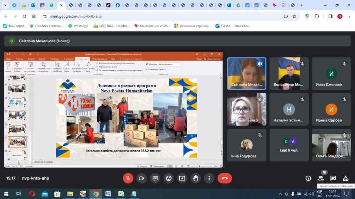Enable closed captions (CC) in Meet
This screenshot has height=199, width=355.
[155, 178]
